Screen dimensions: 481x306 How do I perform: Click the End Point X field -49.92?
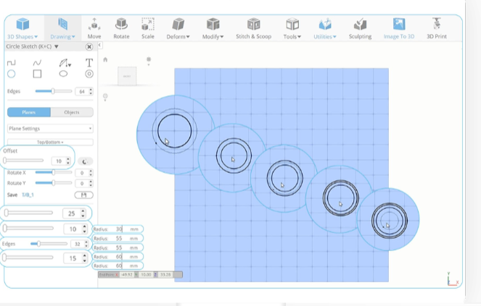[127, 275]
